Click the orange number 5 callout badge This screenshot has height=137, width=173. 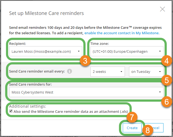166,81
